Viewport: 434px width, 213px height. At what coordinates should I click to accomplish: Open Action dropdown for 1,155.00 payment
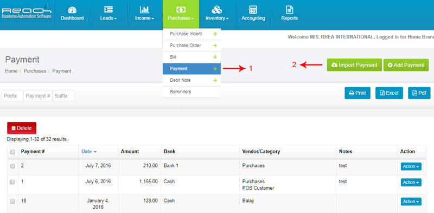click(x=411, y=183)
